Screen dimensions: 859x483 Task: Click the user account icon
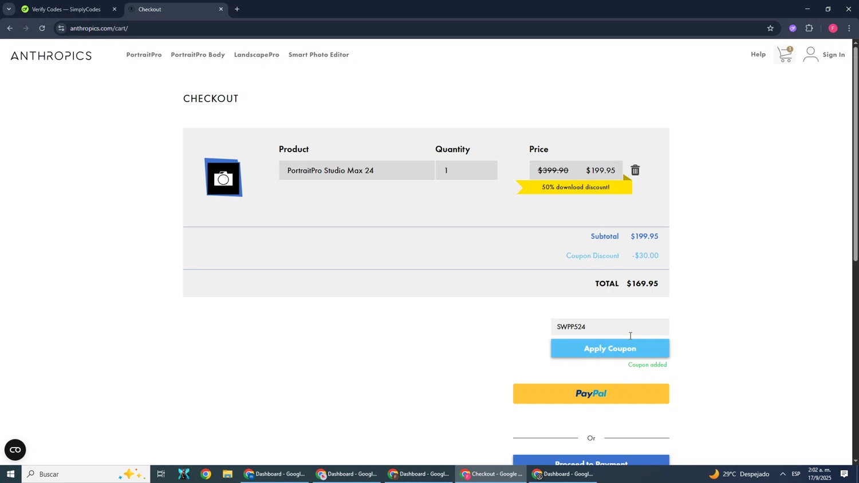tap(810, 54)
